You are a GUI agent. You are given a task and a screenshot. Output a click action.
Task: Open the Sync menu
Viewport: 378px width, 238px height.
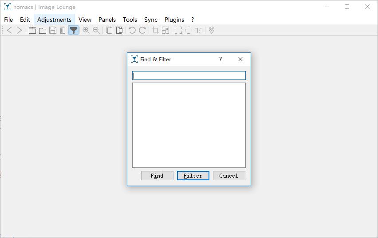click(151, 20)
